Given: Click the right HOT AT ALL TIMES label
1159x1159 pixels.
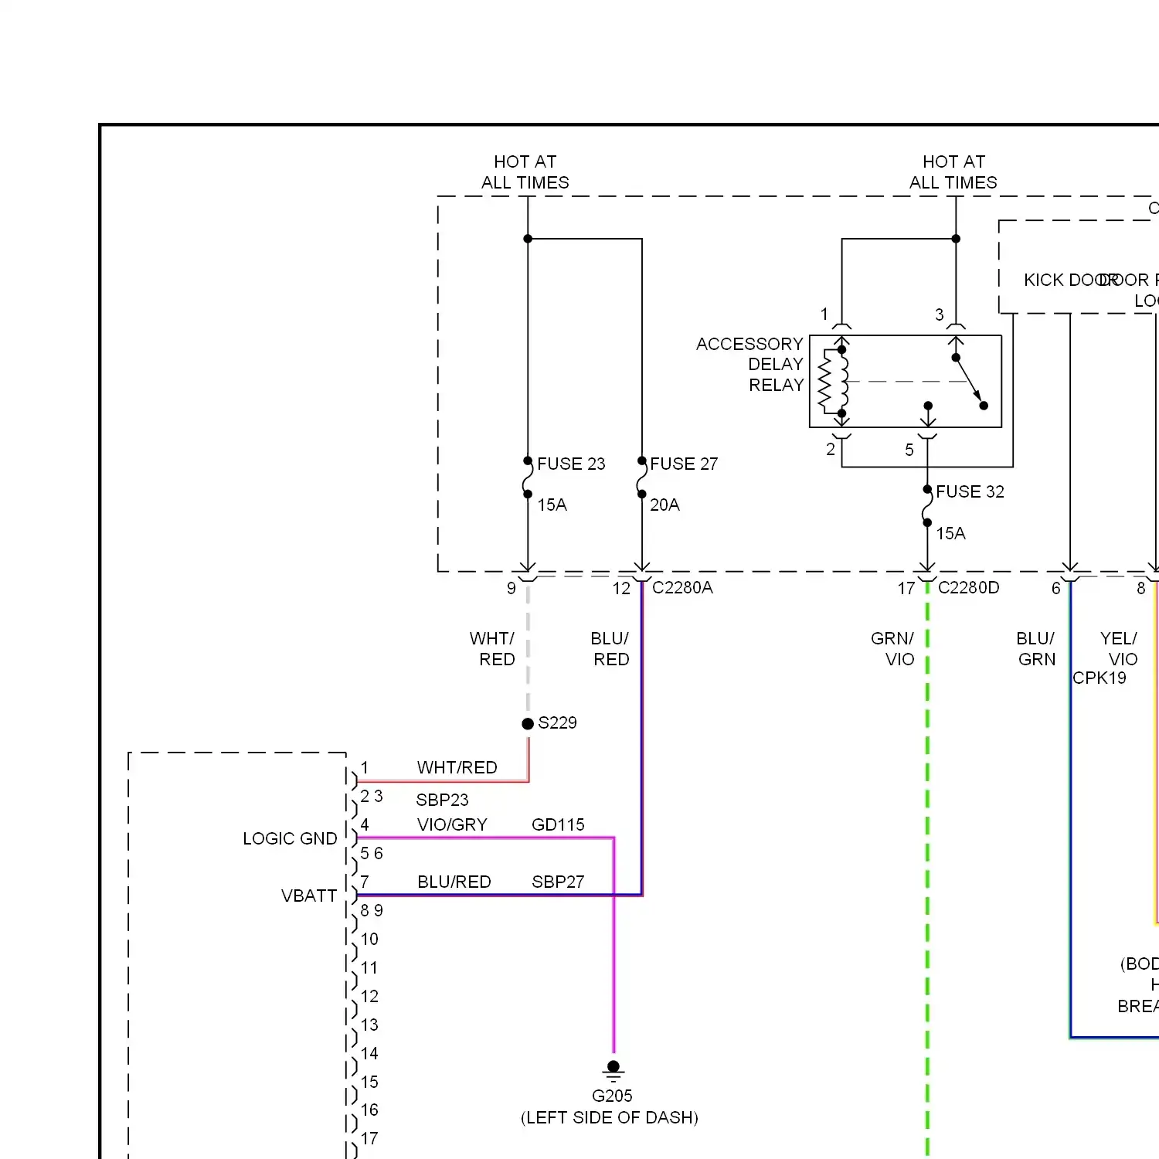Looking at the screenshot, I should click(953, 172).
